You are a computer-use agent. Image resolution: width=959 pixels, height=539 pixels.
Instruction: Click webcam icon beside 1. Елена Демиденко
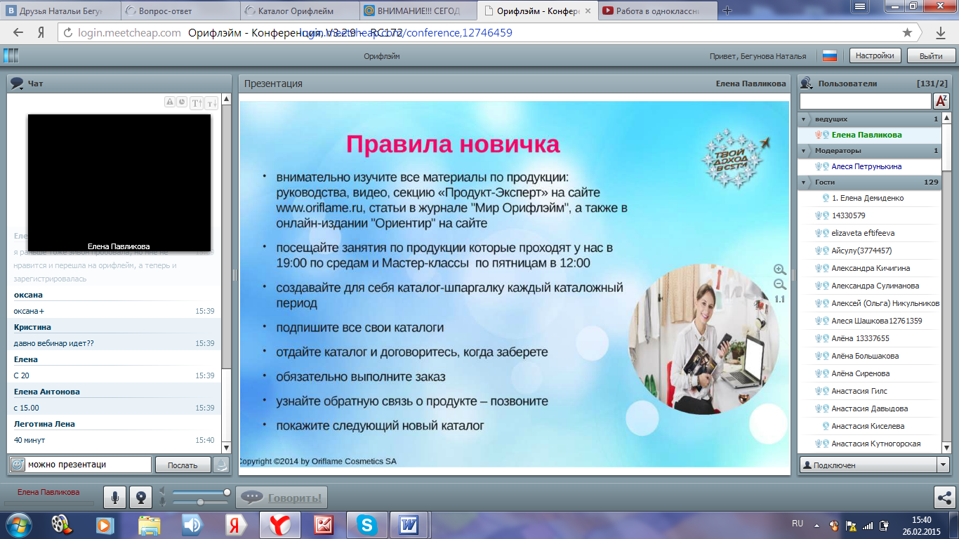pos(826,198)
